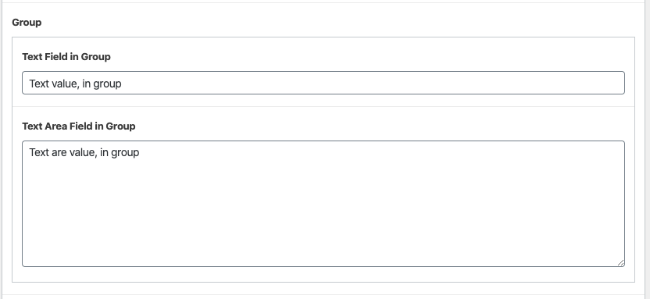Place cursor on "Text" in single-line field
This screenshot has height=299, width=650.
39,84
